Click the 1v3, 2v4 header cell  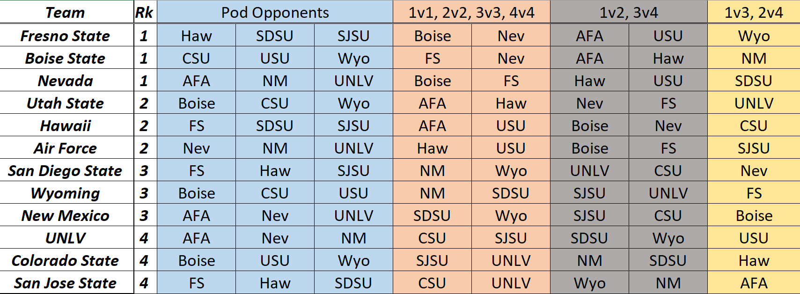754,12
